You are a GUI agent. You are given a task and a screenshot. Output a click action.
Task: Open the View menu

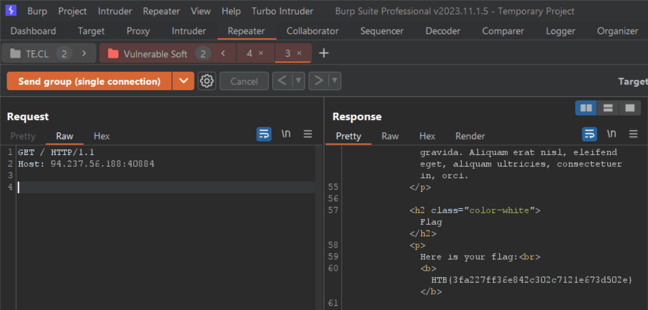201,11
